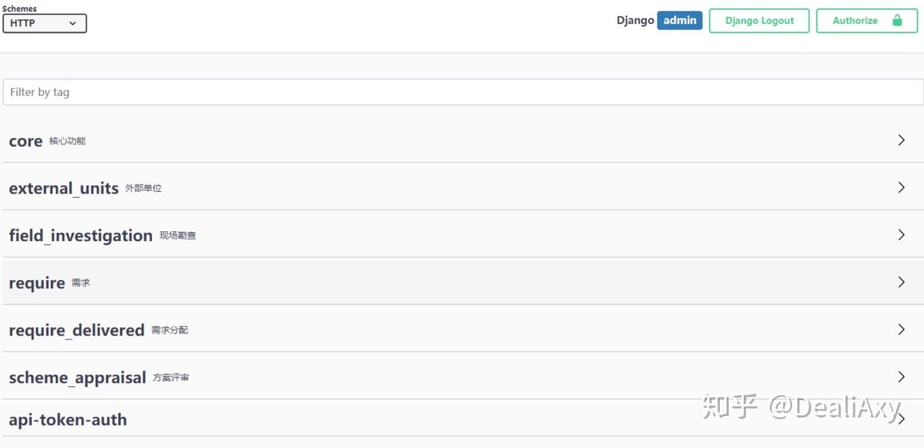Viewport: 924px width, 448px height.
Task: Open the require section arrow
Action: (x=902, y=282)
